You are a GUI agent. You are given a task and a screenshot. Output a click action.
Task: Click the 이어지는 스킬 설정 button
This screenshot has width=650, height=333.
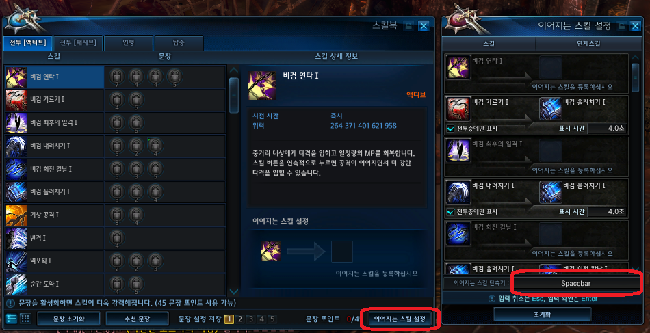click(x=400, y=319)
